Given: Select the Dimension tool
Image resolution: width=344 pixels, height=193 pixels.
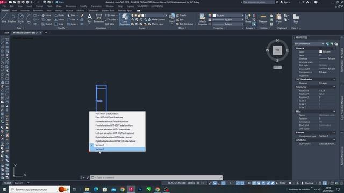Looking at the screenshot, I should coord(99,18).
